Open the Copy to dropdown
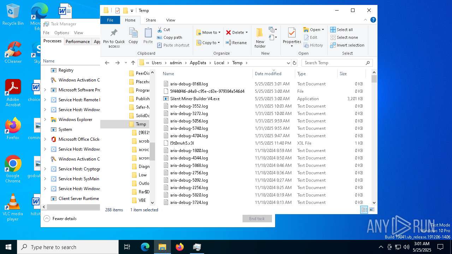Image resolution: width=452 pixels, height=254 pixels. 208,43
